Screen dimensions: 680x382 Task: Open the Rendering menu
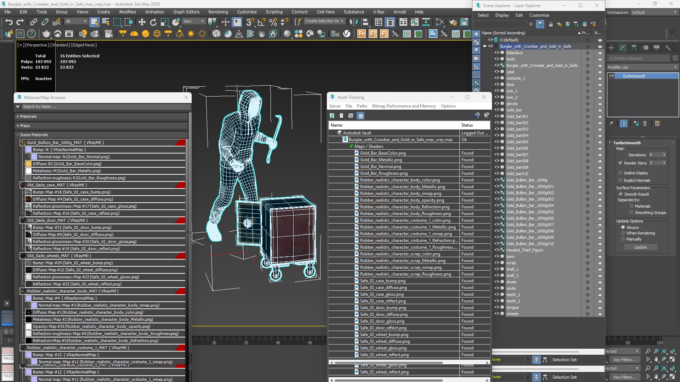(218, 12)
